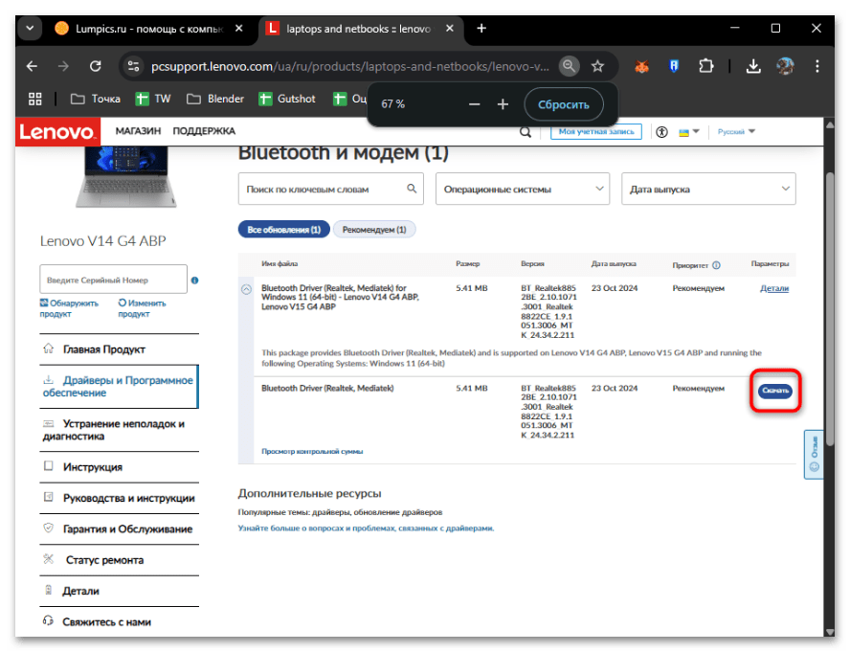Click the zoom magnifier icon in address bar

coord(569,66)
